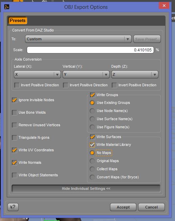Image resolution: width=175 pixels, height=221 pixels.
Task: Select the Original Maps radio button
Action: tap(92, 161)
